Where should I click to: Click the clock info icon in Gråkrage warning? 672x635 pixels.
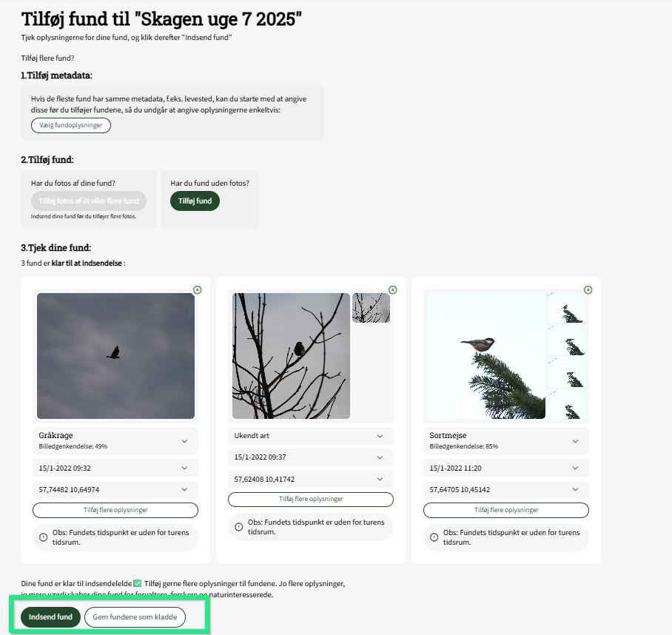(43, 537)
